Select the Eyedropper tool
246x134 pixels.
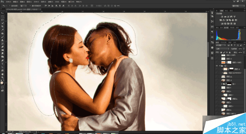[2, 30]
